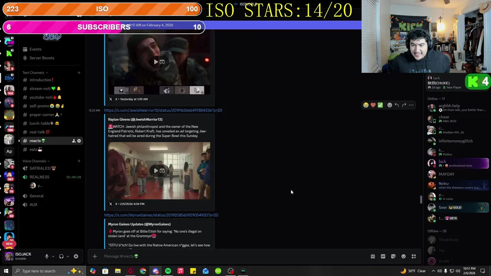491x276 pixels.
Task: Create a new text channel with the plus icon
Action: tap(79, 72)
